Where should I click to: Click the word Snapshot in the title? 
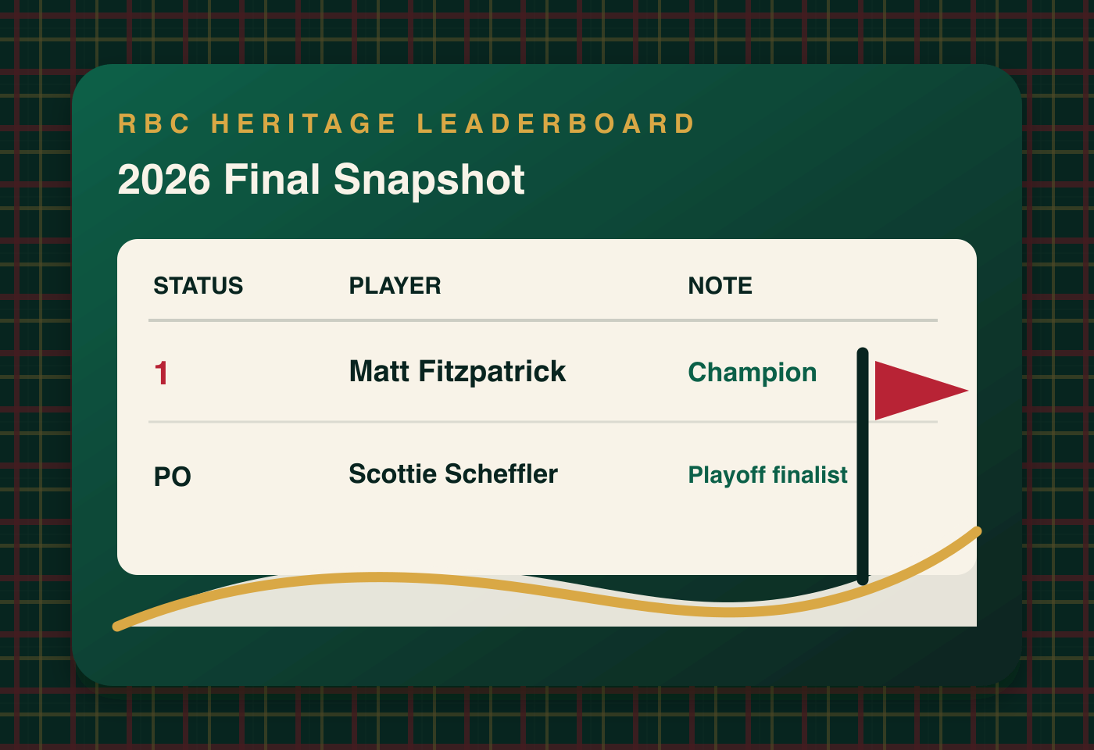pyautogui.click(x=429, y=180)
